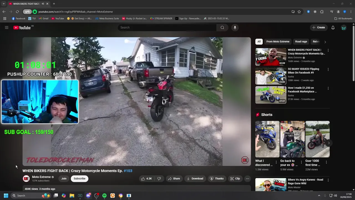Go back in browser history
The image size is (355, 200).
4,12
